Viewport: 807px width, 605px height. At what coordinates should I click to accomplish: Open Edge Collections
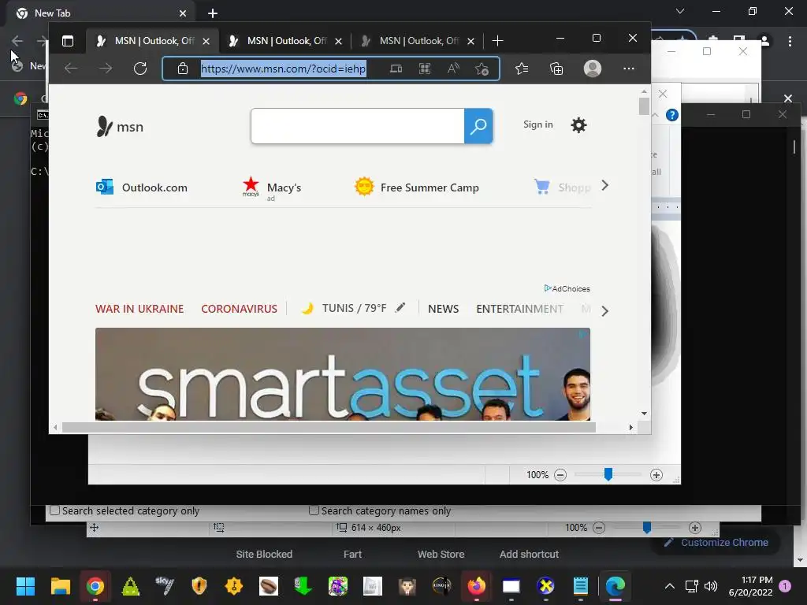click(556, 69)
